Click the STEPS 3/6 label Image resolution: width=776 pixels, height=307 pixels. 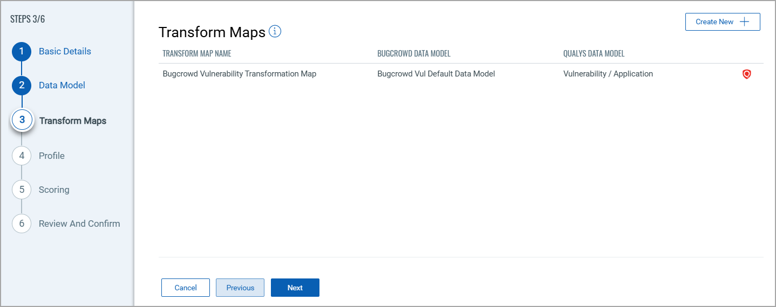(28, 19)
